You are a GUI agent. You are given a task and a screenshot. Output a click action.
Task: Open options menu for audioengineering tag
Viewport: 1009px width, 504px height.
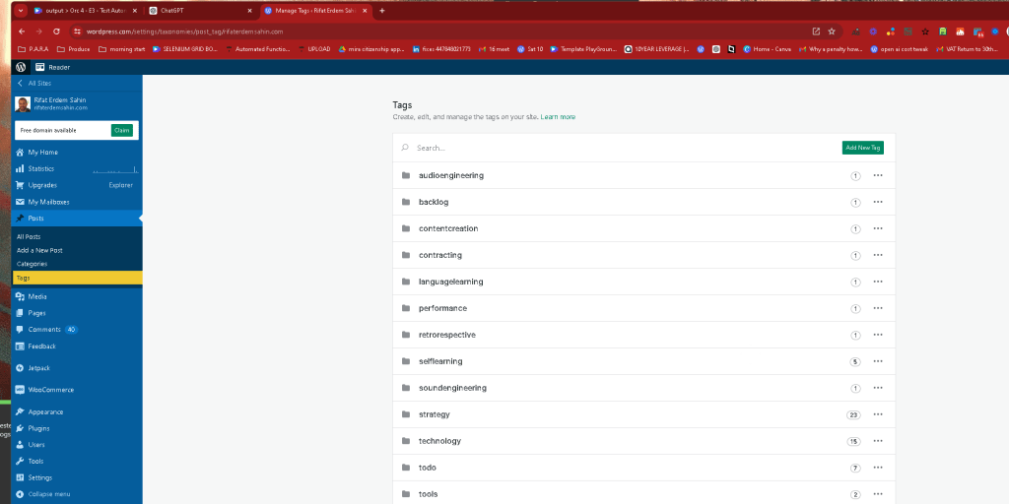[x=878, y=175]
